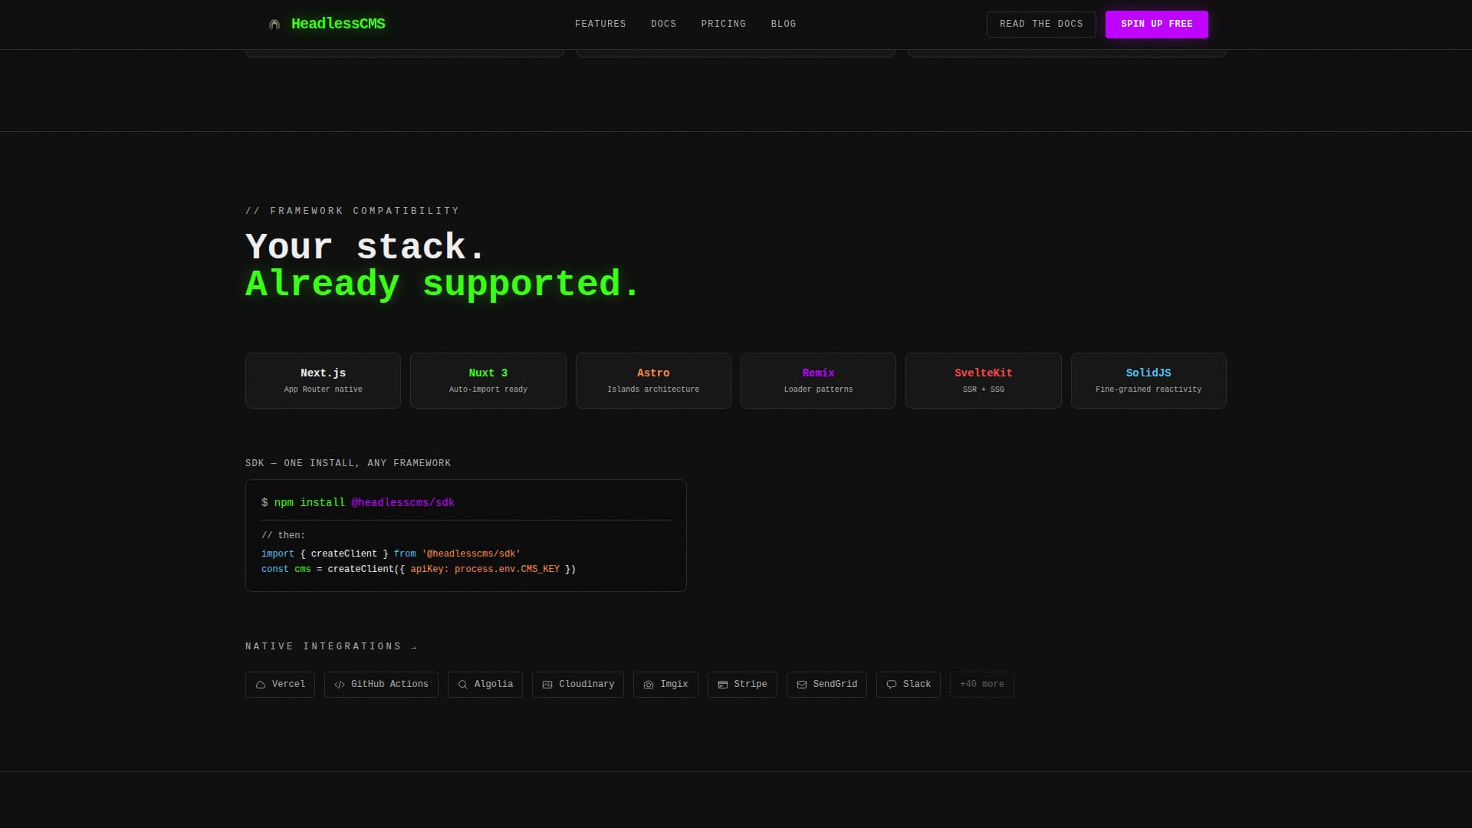Click the SendGrid integration chip

click(x=826, y=685)
